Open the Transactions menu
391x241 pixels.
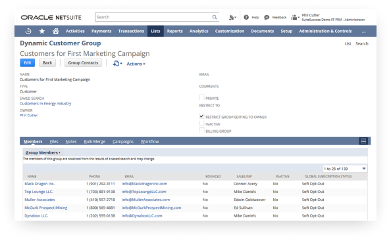(x=131, y=31)
